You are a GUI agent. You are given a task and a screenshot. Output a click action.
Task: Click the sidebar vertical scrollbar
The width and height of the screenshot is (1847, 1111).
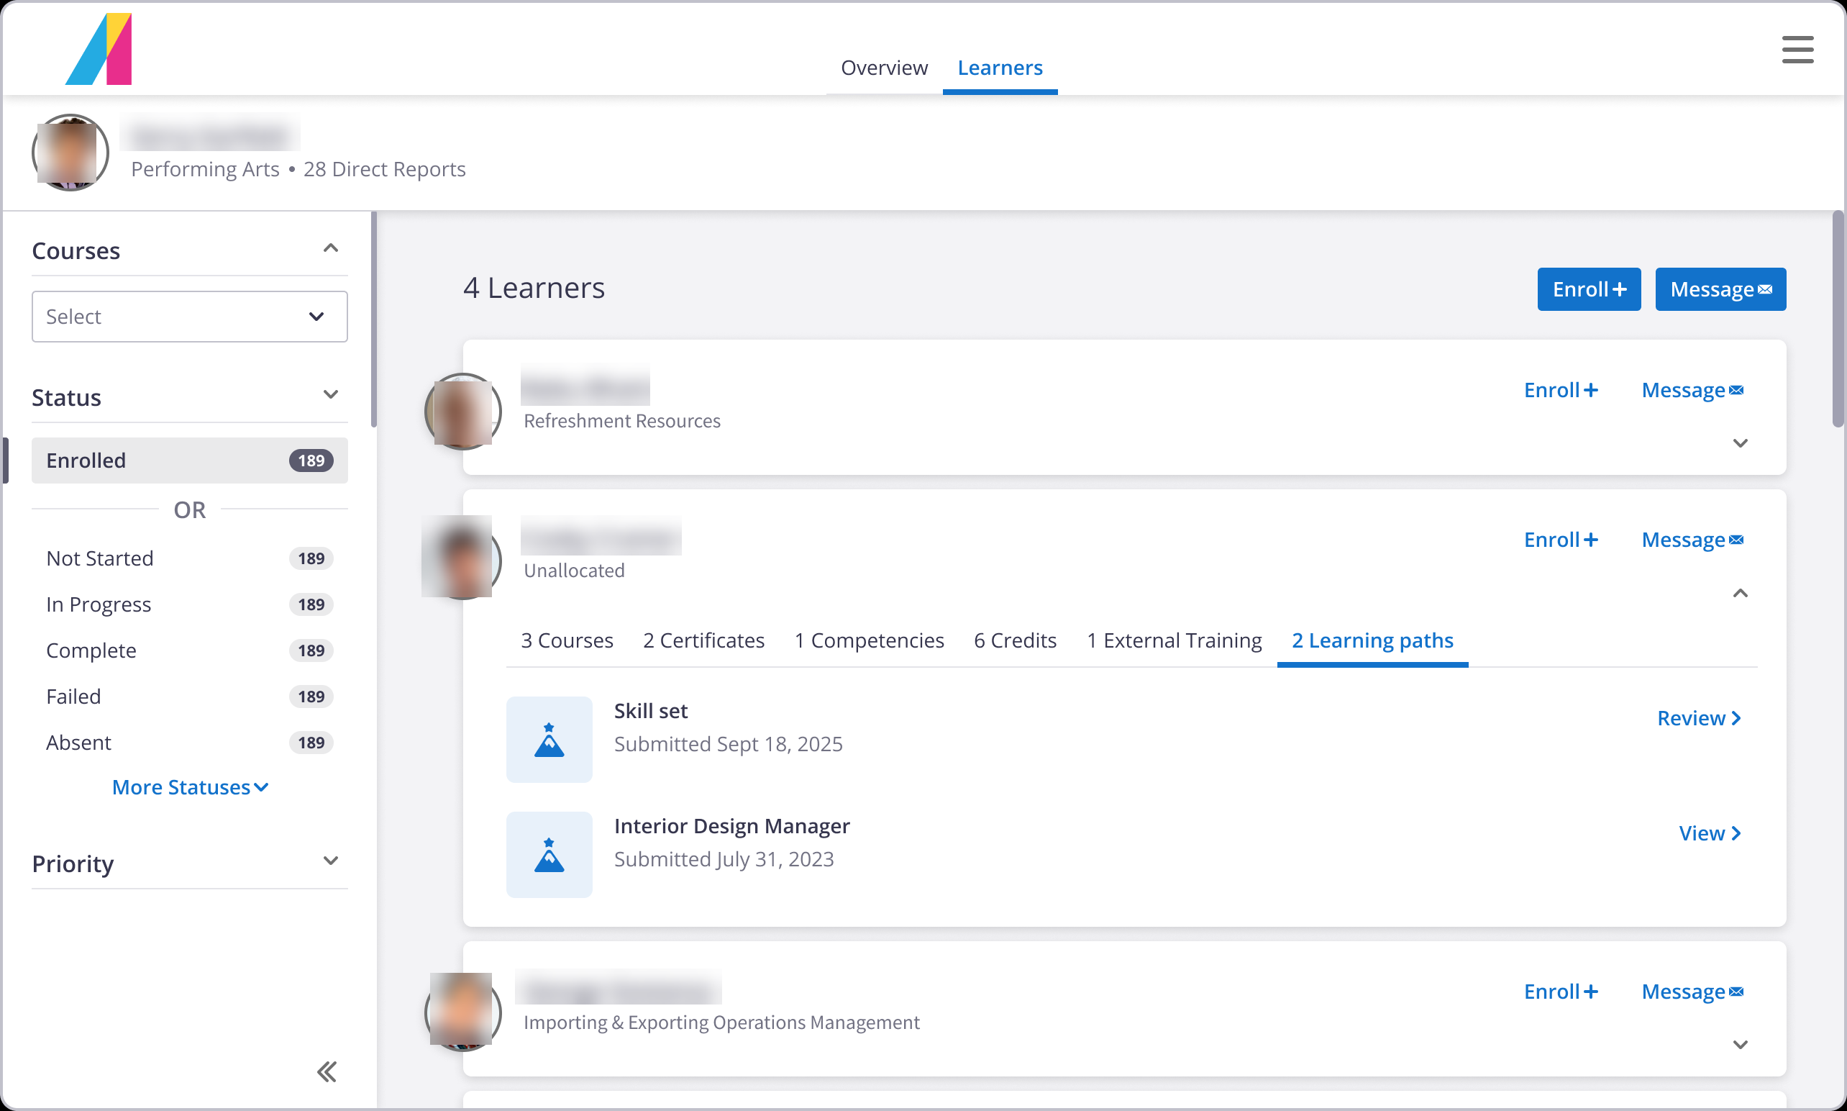[374, 319]
